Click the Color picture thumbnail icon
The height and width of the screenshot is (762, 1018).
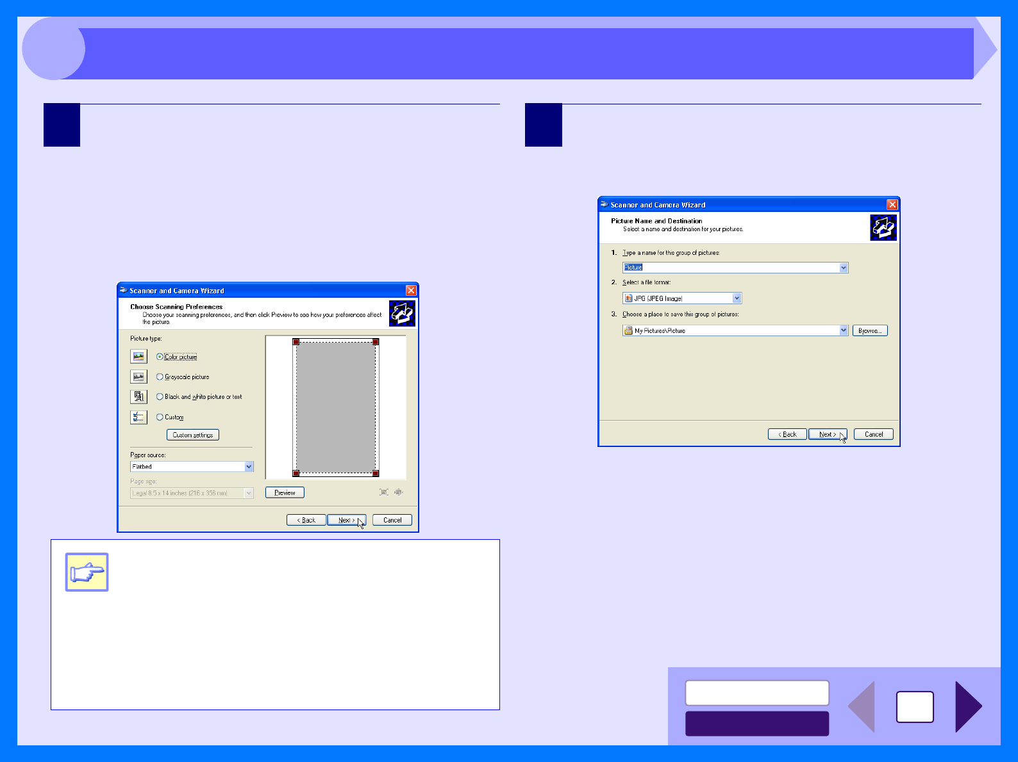138,357
